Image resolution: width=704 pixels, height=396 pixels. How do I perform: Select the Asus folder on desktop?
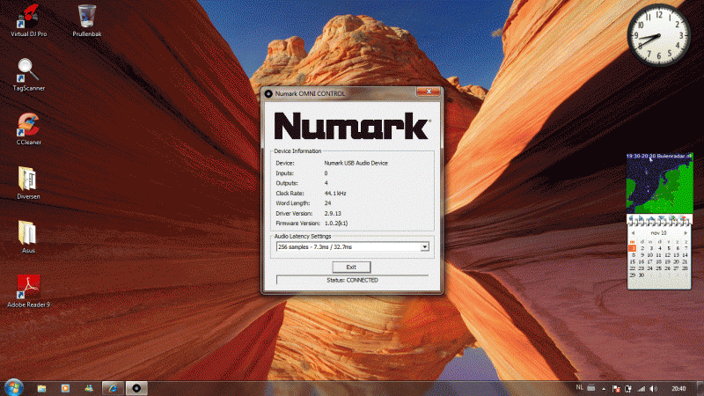point(28,237)
